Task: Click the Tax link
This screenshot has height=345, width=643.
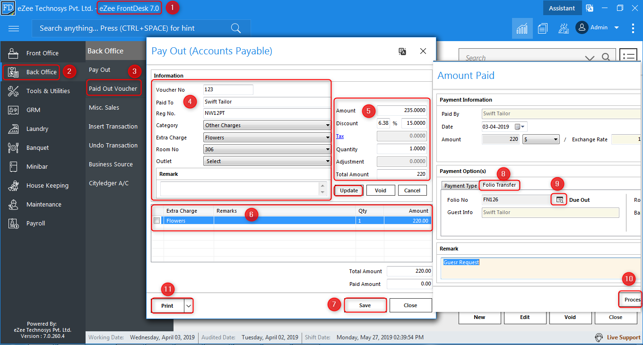Action: (x=340, y=136)
